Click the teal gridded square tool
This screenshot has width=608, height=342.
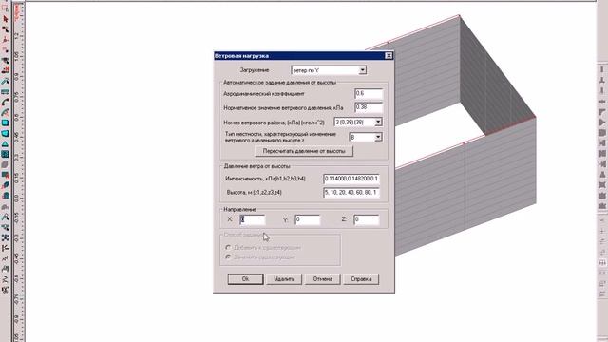[5, 154]
